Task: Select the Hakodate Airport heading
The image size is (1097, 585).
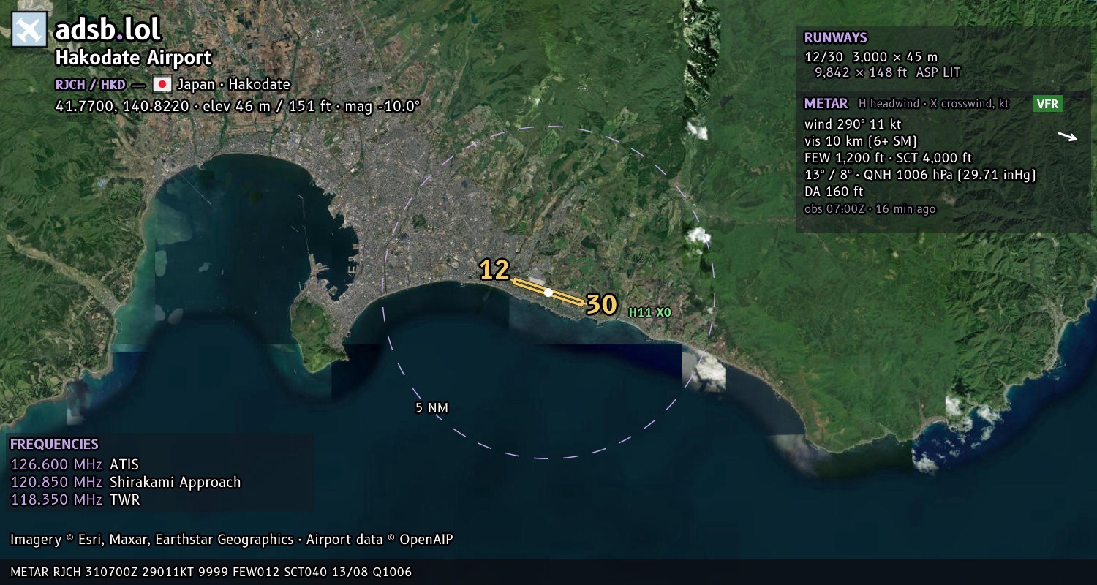Action: click(x=133, y=58)
